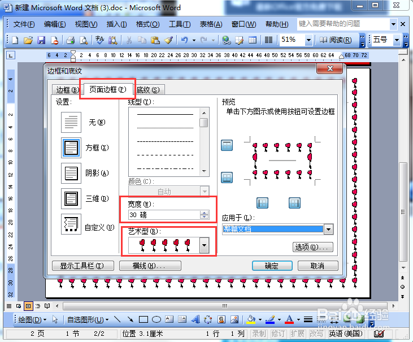This screenshot has width=413, height=342.
Task: Click the Copy icon in the toolbar
Action: click(x=142, y=40)
